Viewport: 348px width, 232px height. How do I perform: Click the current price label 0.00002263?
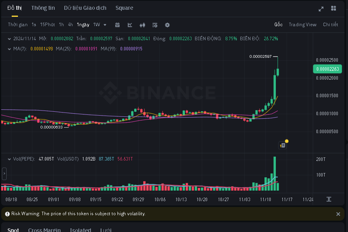pyautogui.click(x=327, y=69)
